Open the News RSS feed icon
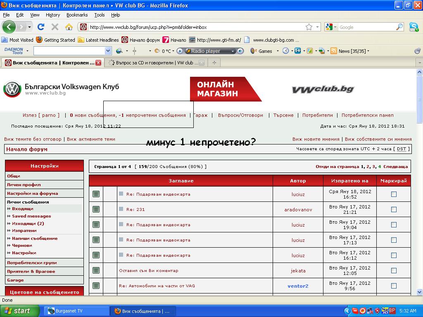 pyautogui.click(x=333, y=51)
